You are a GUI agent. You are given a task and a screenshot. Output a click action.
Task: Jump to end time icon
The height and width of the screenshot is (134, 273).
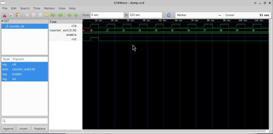60,15
